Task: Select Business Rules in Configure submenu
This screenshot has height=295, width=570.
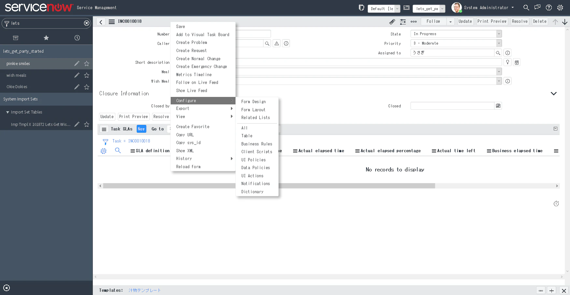Action: pyautogui.click(x=257, y=144)
